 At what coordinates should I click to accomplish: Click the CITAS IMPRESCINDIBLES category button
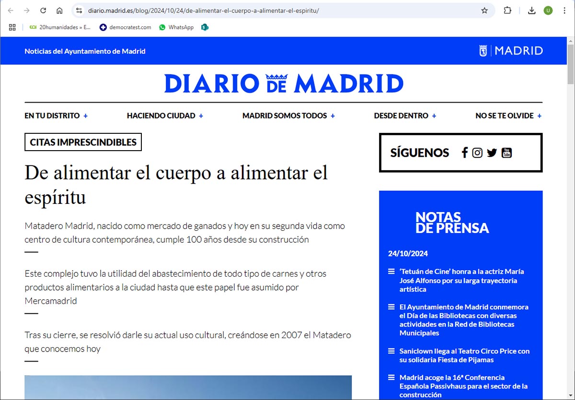point(83,142)
